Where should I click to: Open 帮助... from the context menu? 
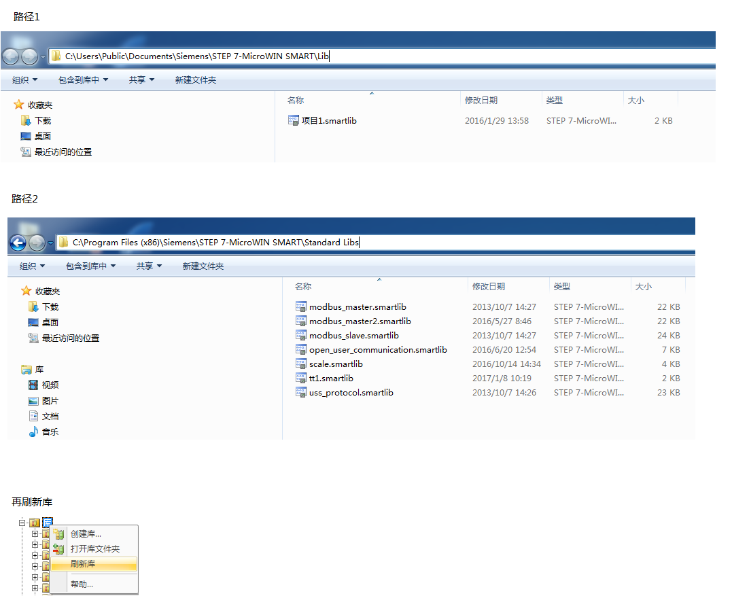coord(94,584)
